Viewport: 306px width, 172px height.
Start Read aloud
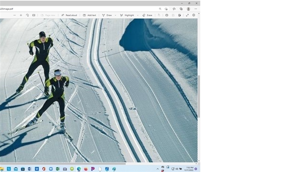[69, 15]
